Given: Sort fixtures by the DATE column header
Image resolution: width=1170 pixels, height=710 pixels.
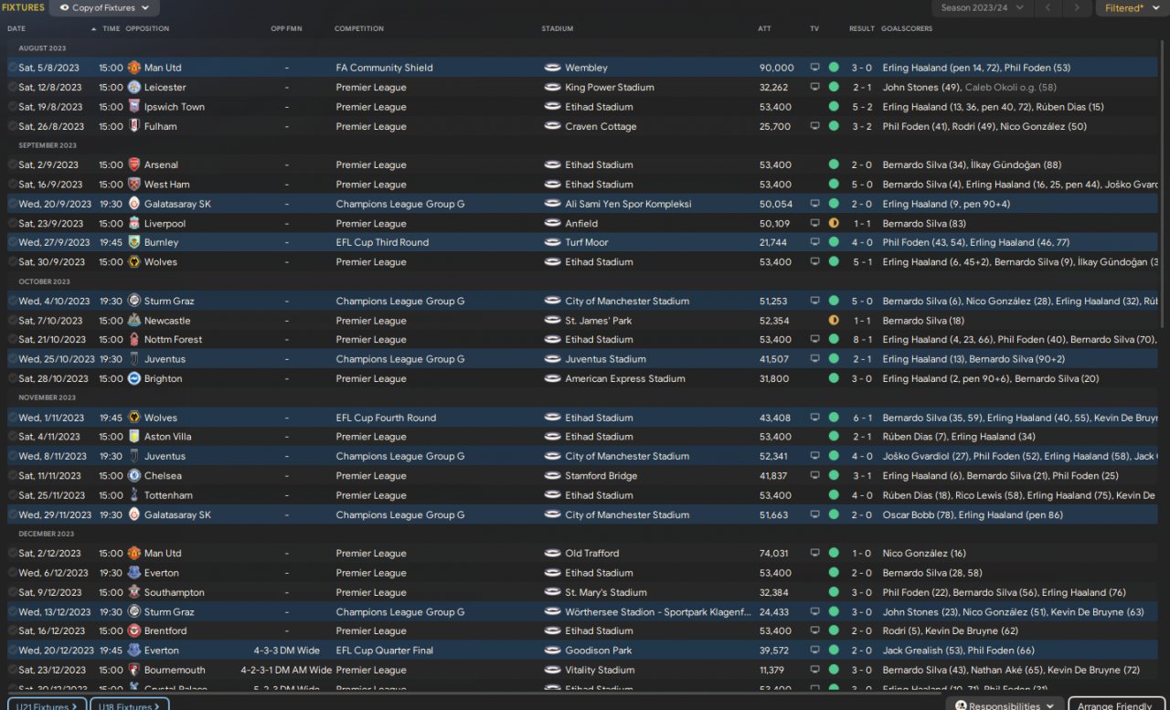Looking at the screenshot, I should click(x=16, y=29).
